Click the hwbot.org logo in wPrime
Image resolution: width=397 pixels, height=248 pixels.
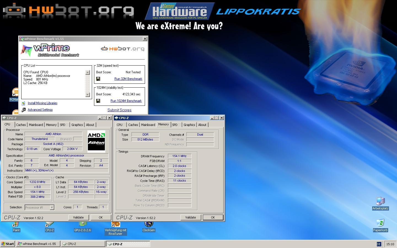(x=122, y=49)
